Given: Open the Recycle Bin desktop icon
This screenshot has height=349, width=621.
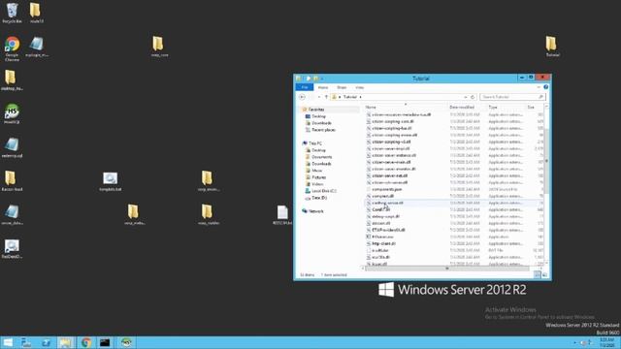Looking at the screenshot, I should point(12,13).
